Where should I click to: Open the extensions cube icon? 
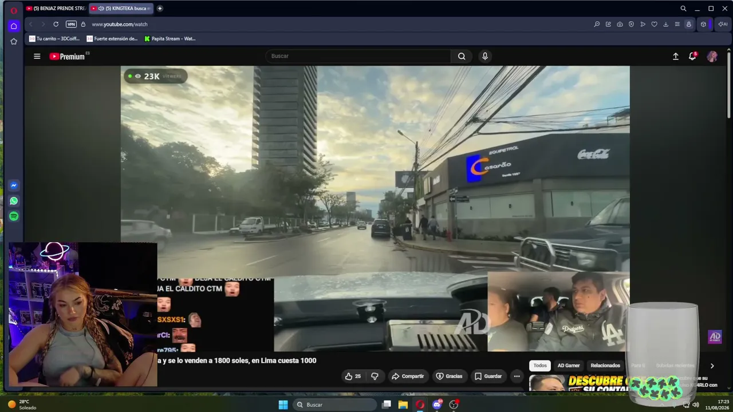[x=704, y=24]
